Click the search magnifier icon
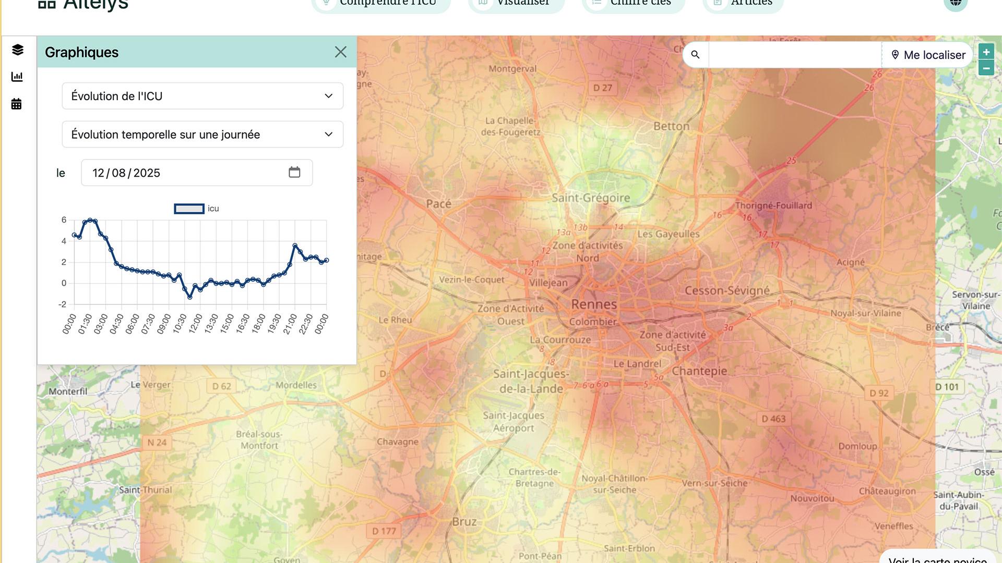This screenshot has height=563, width=1002. tap(695, 54)
